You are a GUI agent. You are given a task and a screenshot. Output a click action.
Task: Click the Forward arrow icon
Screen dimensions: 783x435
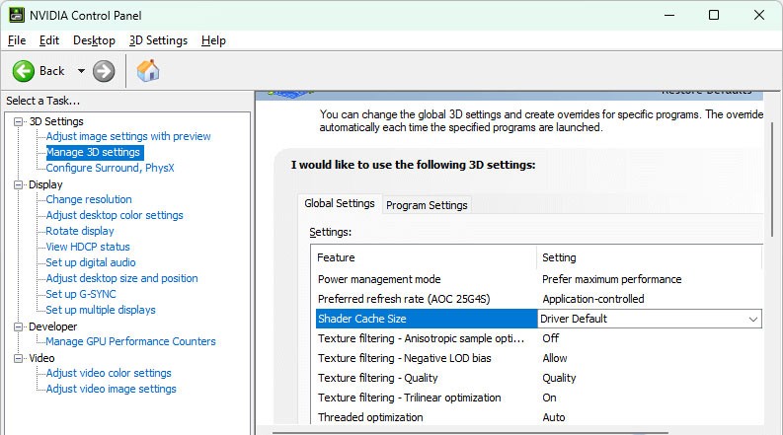104,71
